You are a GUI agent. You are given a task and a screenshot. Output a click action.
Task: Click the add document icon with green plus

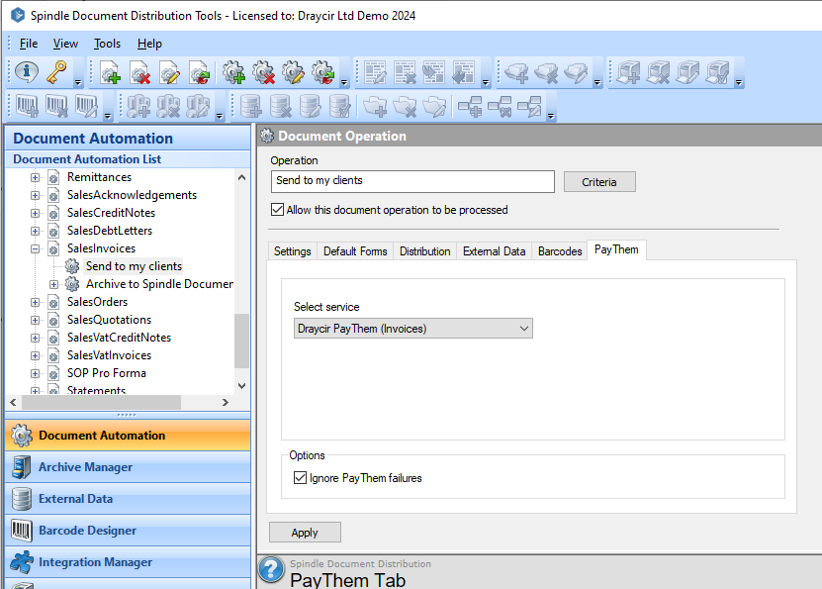[111, 72]
